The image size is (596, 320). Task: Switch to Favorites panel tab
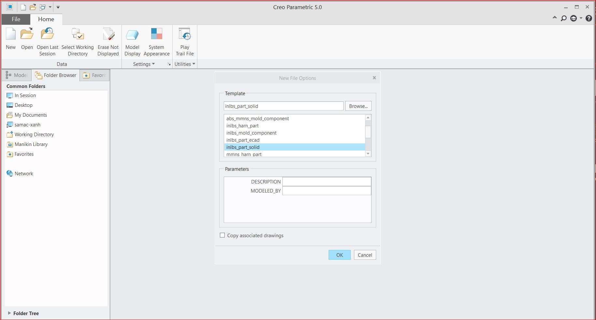click(x=94, y=75)
